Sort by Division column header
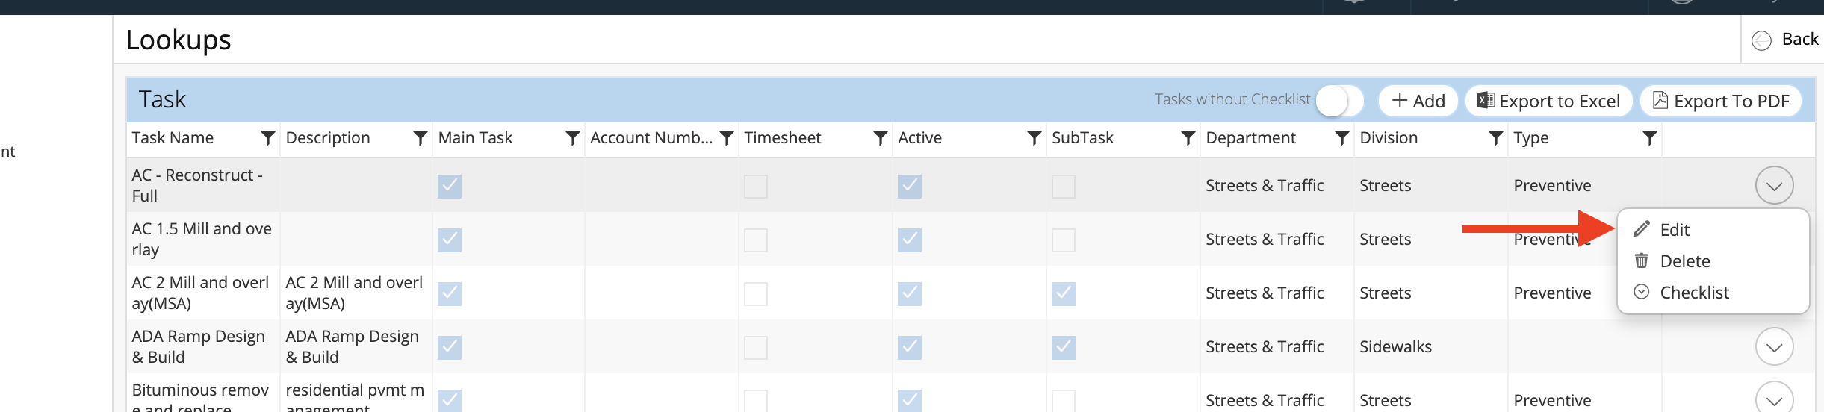 pyautogui.click(x=1389, y=138)
